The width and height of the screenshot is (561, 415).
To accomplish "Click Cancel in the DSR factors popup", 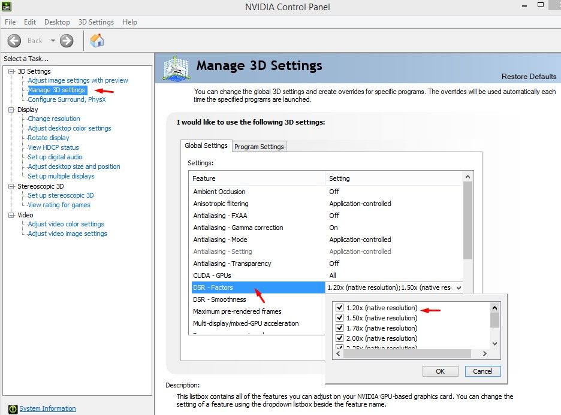I will [x=482, y=371].
